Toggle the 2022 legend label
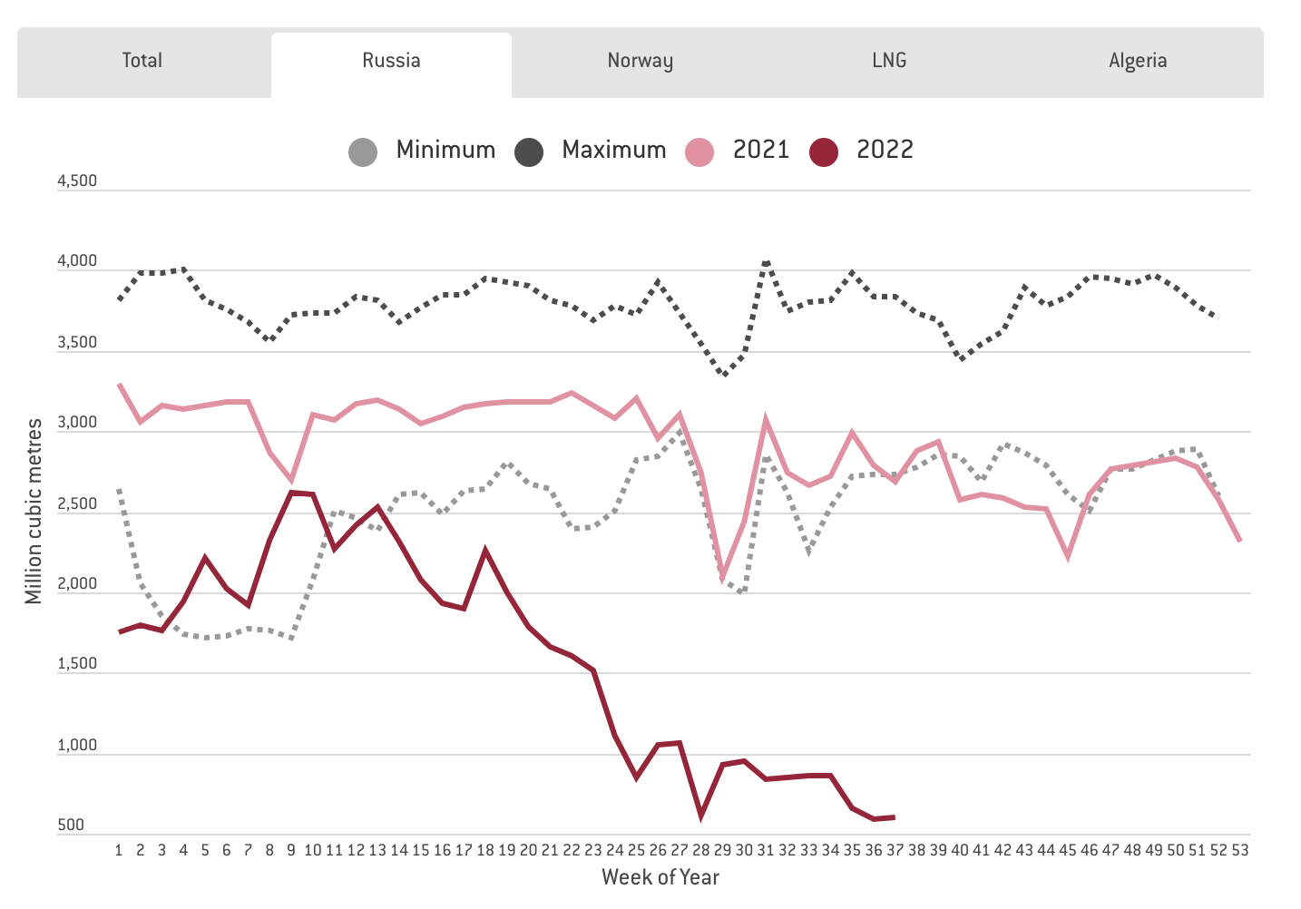 pos(885,151)
